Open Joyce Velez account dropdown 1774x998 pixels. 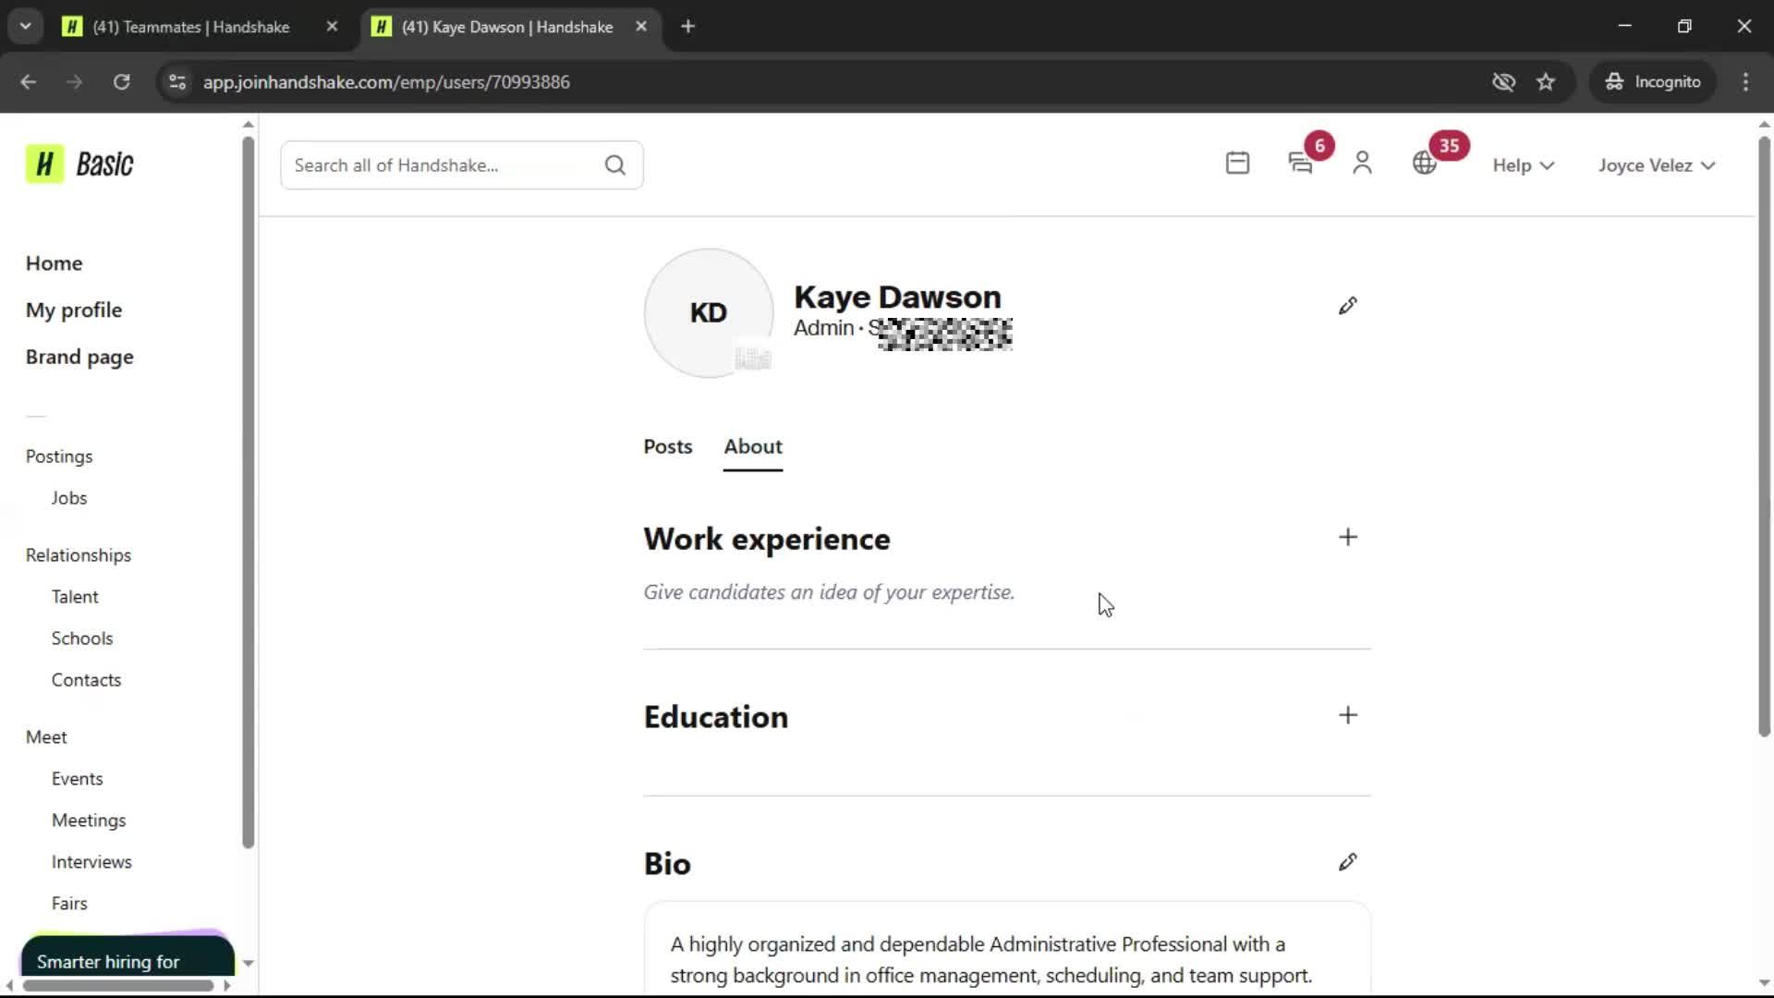[1656, 165]
